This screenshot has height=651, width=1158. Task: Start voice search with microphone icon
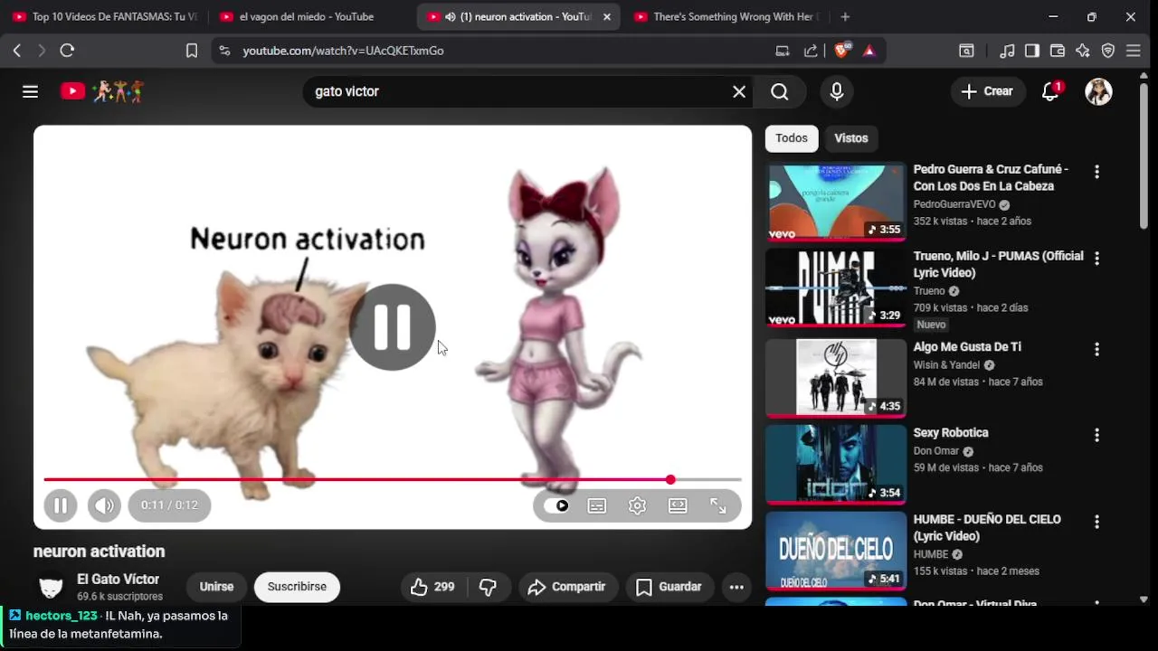836,91
